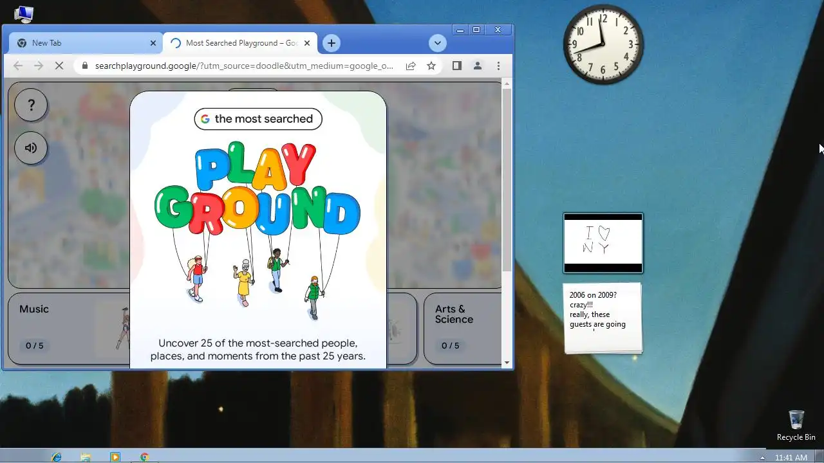Click the Chrome taskbar icon
This screenshot has height=463, width=824.
(x=144, y=457)
